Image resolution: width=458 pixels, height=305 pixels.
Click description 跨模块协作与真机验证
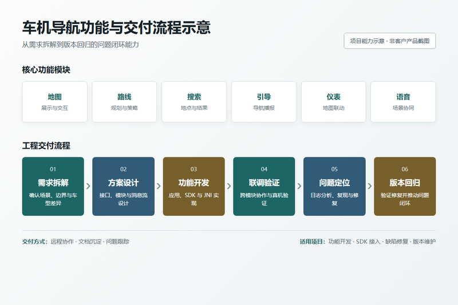pos(264,199)
